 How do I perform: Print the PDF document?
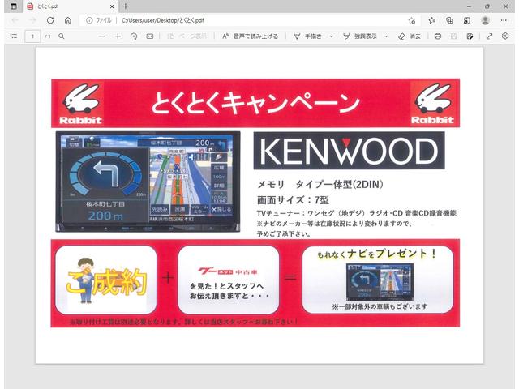[x=438, y=36]
